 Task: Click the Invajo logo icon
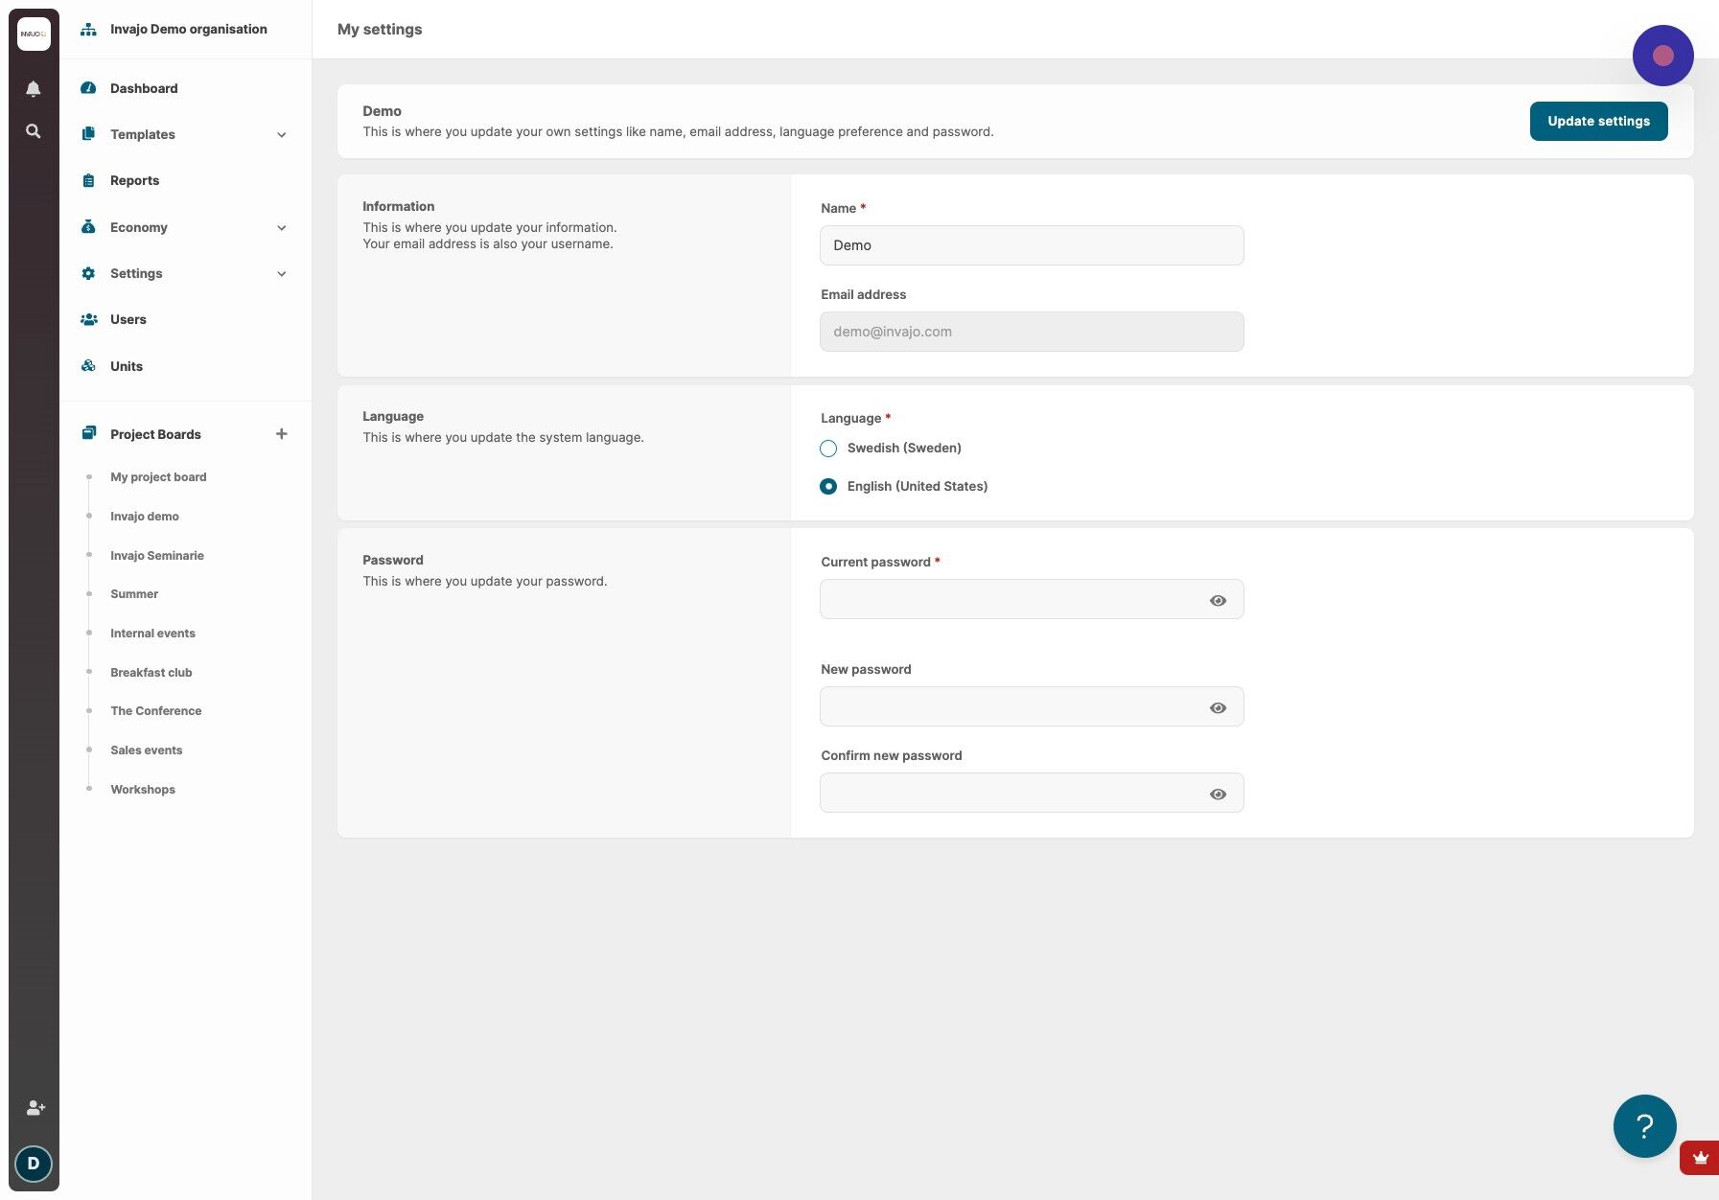(34, 34)
